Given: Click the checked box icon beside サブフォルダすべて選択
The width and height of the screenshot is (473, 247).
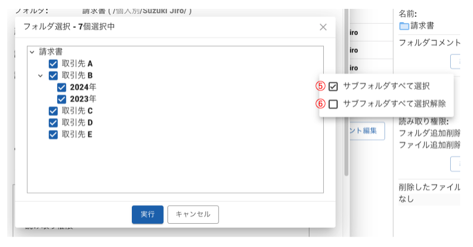Looking at the screenshot, I should [x=333, y=86].
